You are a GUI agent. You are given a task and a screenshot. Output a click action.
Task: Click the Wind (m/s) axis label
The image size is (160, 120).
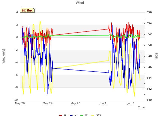[3, 56]
